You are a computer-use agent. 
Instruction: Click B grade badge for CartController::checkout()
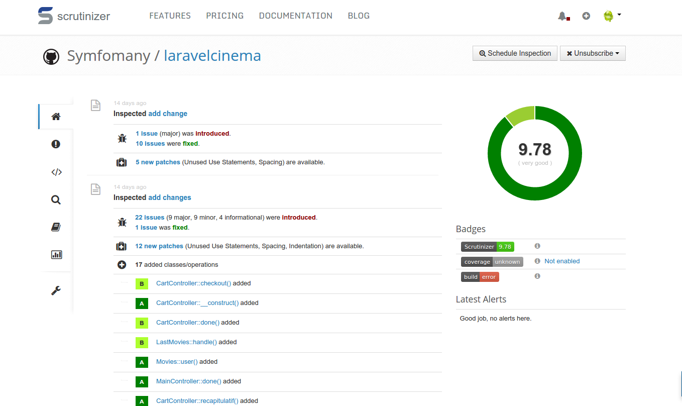[x=142, y=284]
